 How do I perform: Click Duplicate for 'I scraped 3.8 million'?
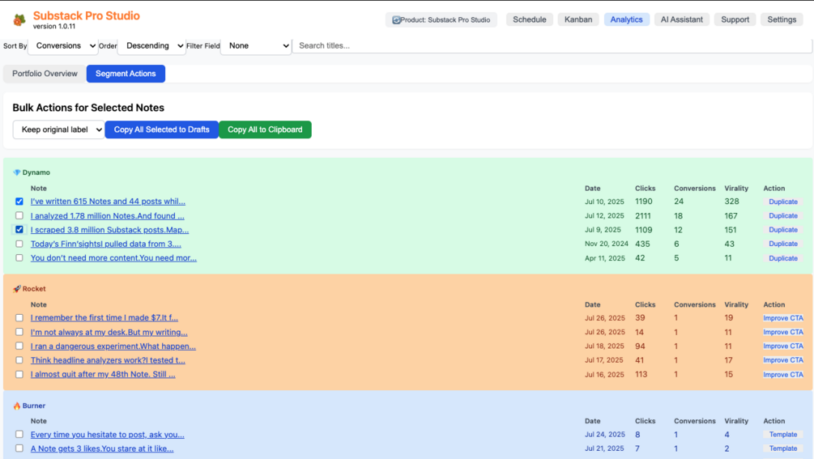coord(783,230)
